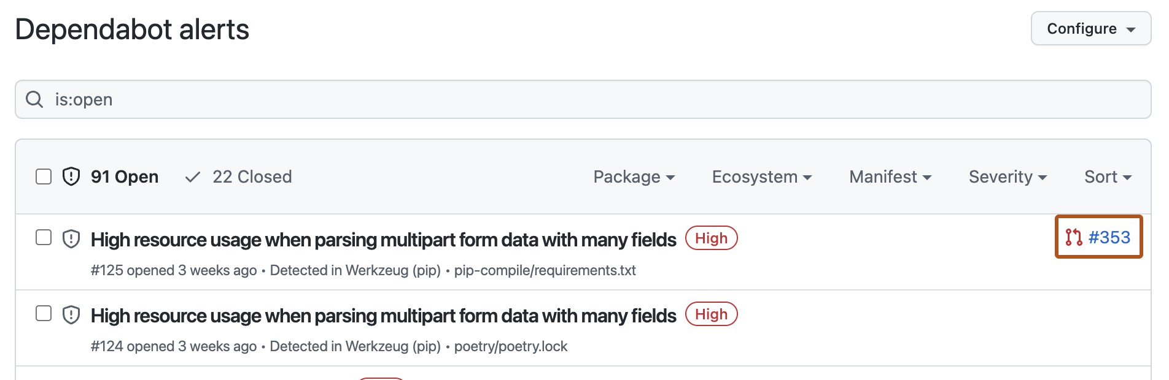The width and height of the screenshot is (1169, 380).
Task: Select the checkbox for alert #124
Action: pyautogui.click(x=44, y=313)
